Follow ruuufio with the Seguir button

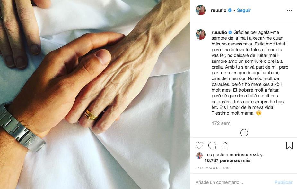[x=244, y=10]
